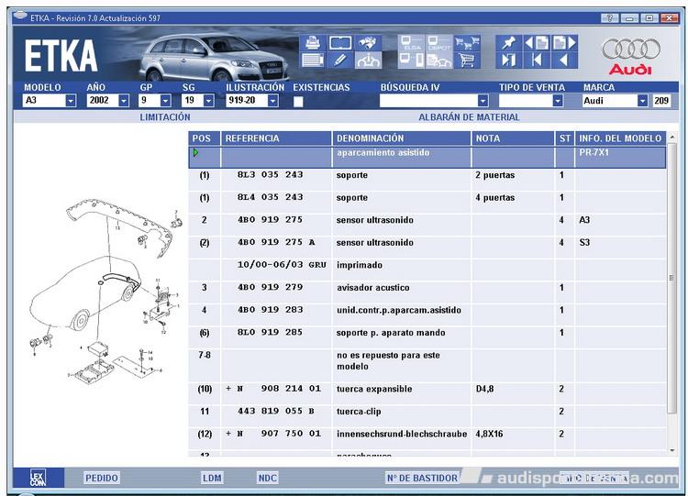The image size is (688, 496).
Task: Select the aparcamiento asistido header row
Action: [x=427, y=158]
